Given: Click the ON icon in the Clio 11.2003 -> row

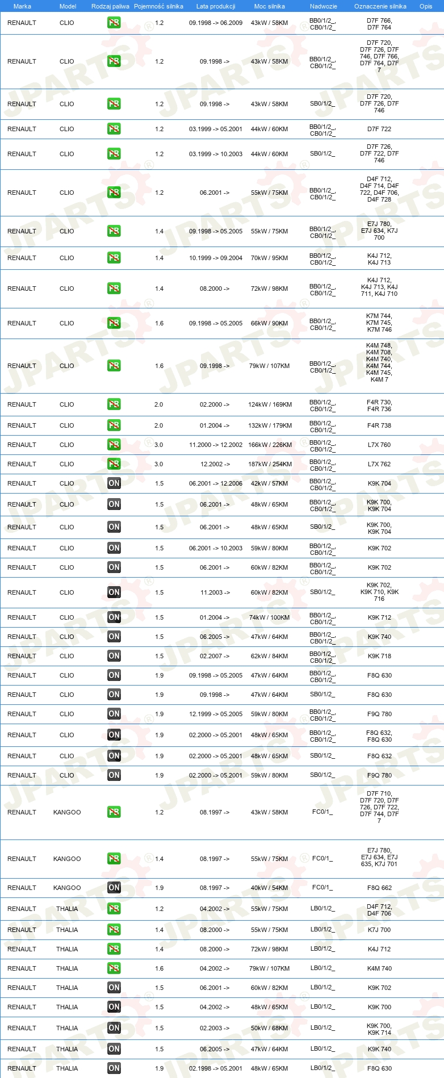Looking at the screenshot, I should tap(114, 592).
